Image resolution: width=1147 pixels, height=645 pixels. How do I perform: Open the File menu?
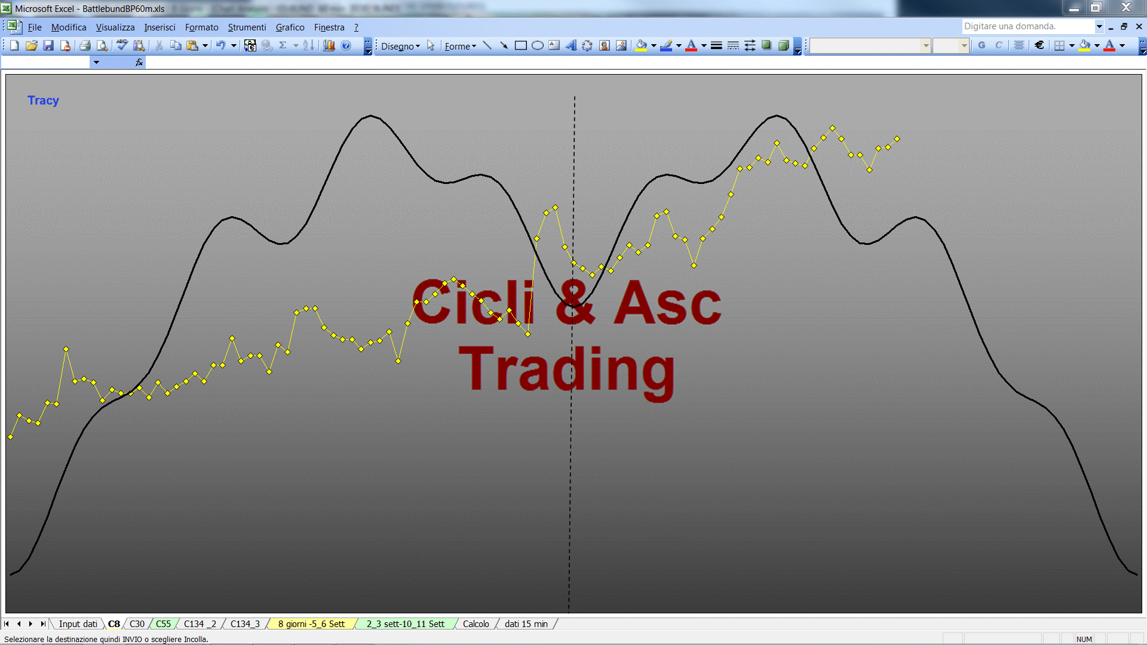tap(35, 27)
